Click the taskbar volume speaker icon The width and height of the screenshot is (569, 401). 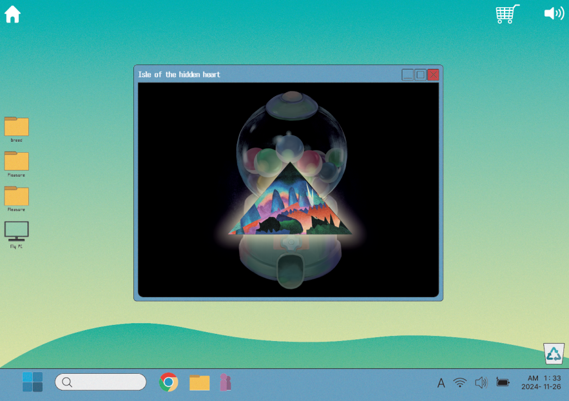481,382
